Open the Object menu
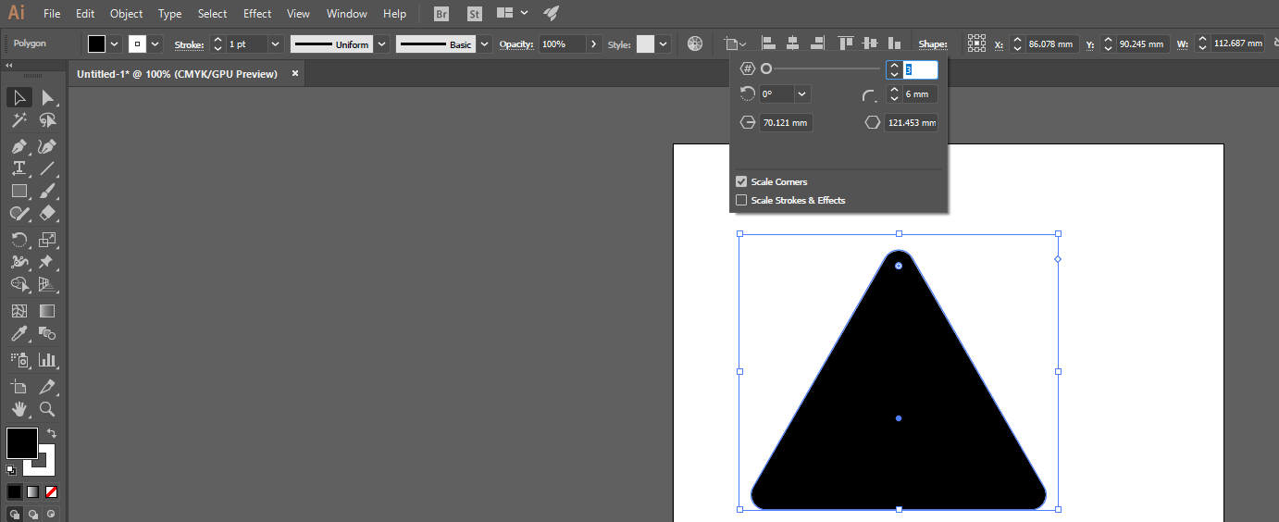Viewport: 1279px width, 522px height. pos(126,14)
